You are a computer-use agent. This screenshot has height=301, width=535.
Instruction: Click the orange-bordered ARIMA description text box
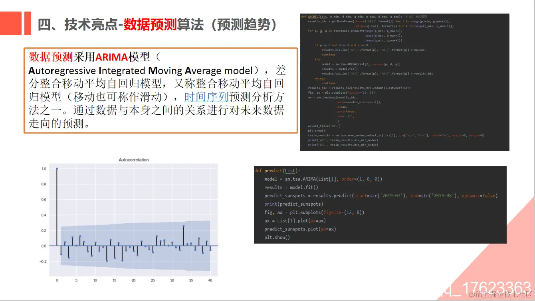[x=160, y=90]
